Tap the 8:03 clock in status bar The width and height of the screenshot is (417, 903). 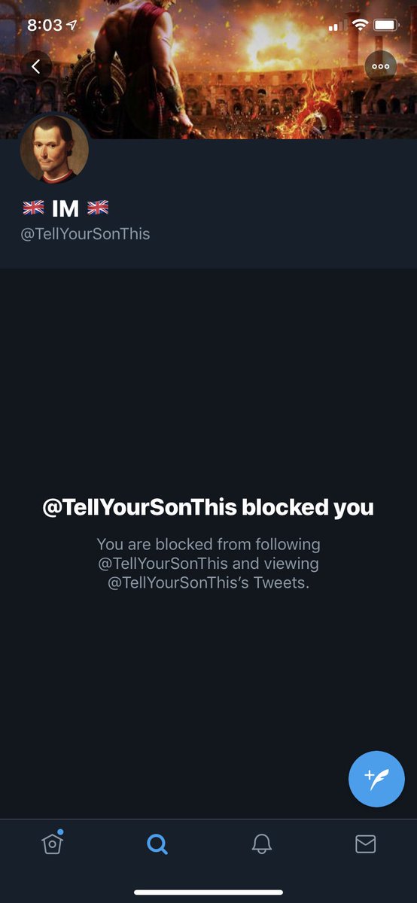point(44,25)
